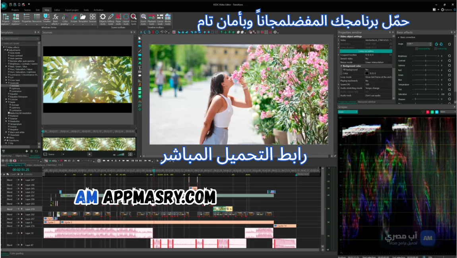The width and height of the screenshot is (457, 258).
Task: Expand the Filters folder
Action: (x=6, y=138)
